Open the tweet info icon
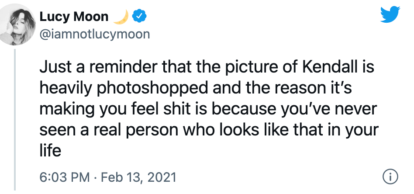414x194 pixels. pos(390,177)
